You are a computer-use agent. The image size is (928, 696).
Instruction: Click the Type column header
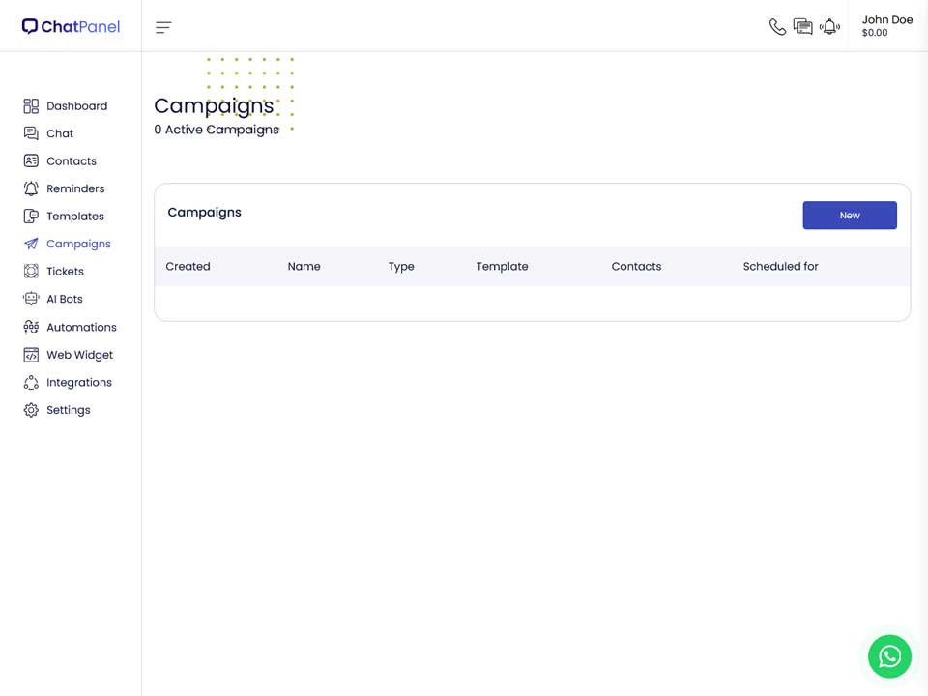coord(400,267)
